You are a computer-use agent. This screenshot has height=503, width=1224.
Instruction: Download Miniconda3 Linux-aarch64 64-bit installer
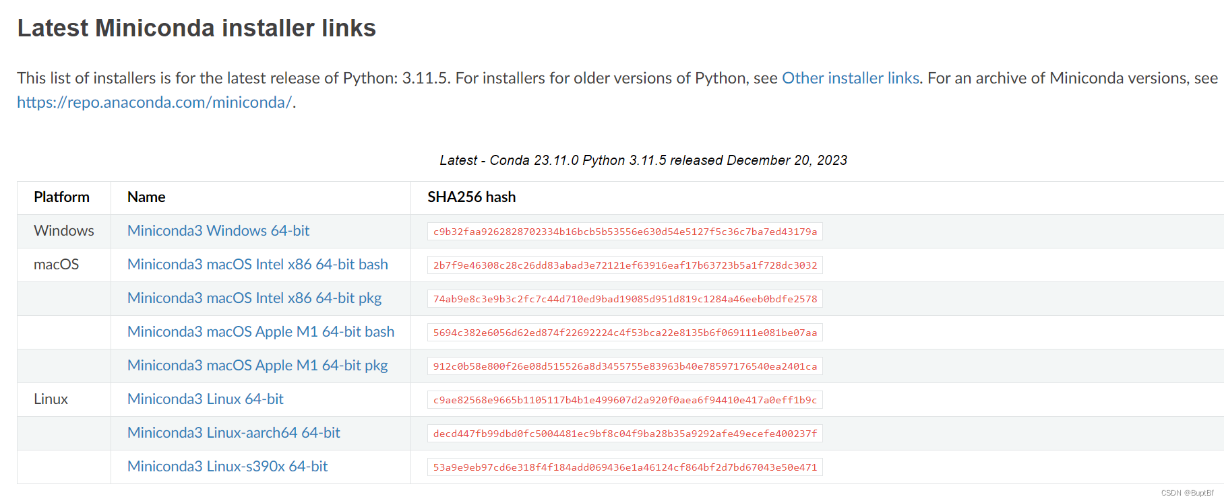coord(234,432)
